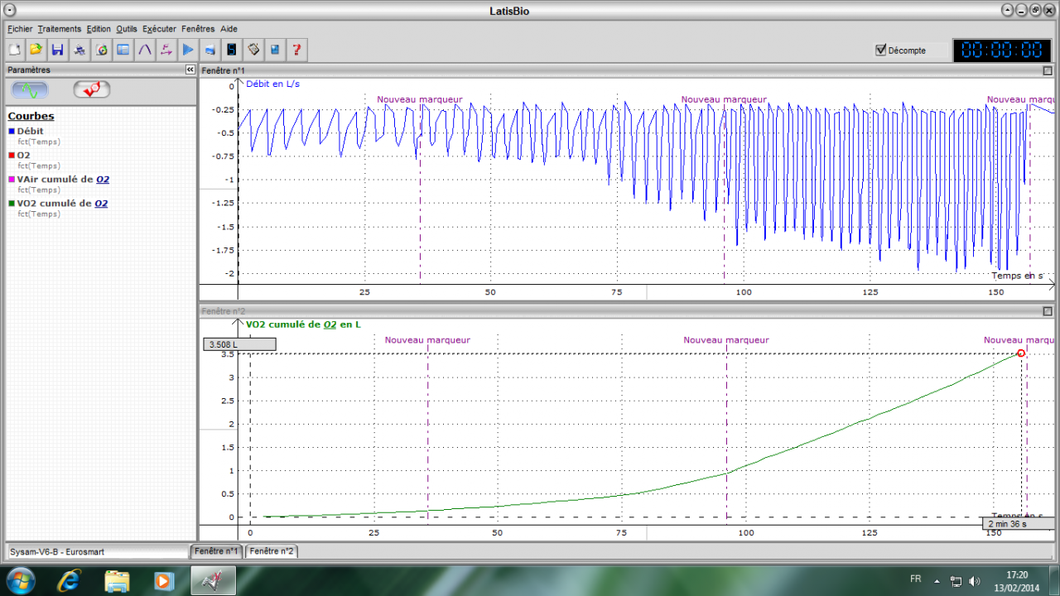1060x596 pixels.
Task: Click the printer icon in the toolbar
Action: click(79, 50)
